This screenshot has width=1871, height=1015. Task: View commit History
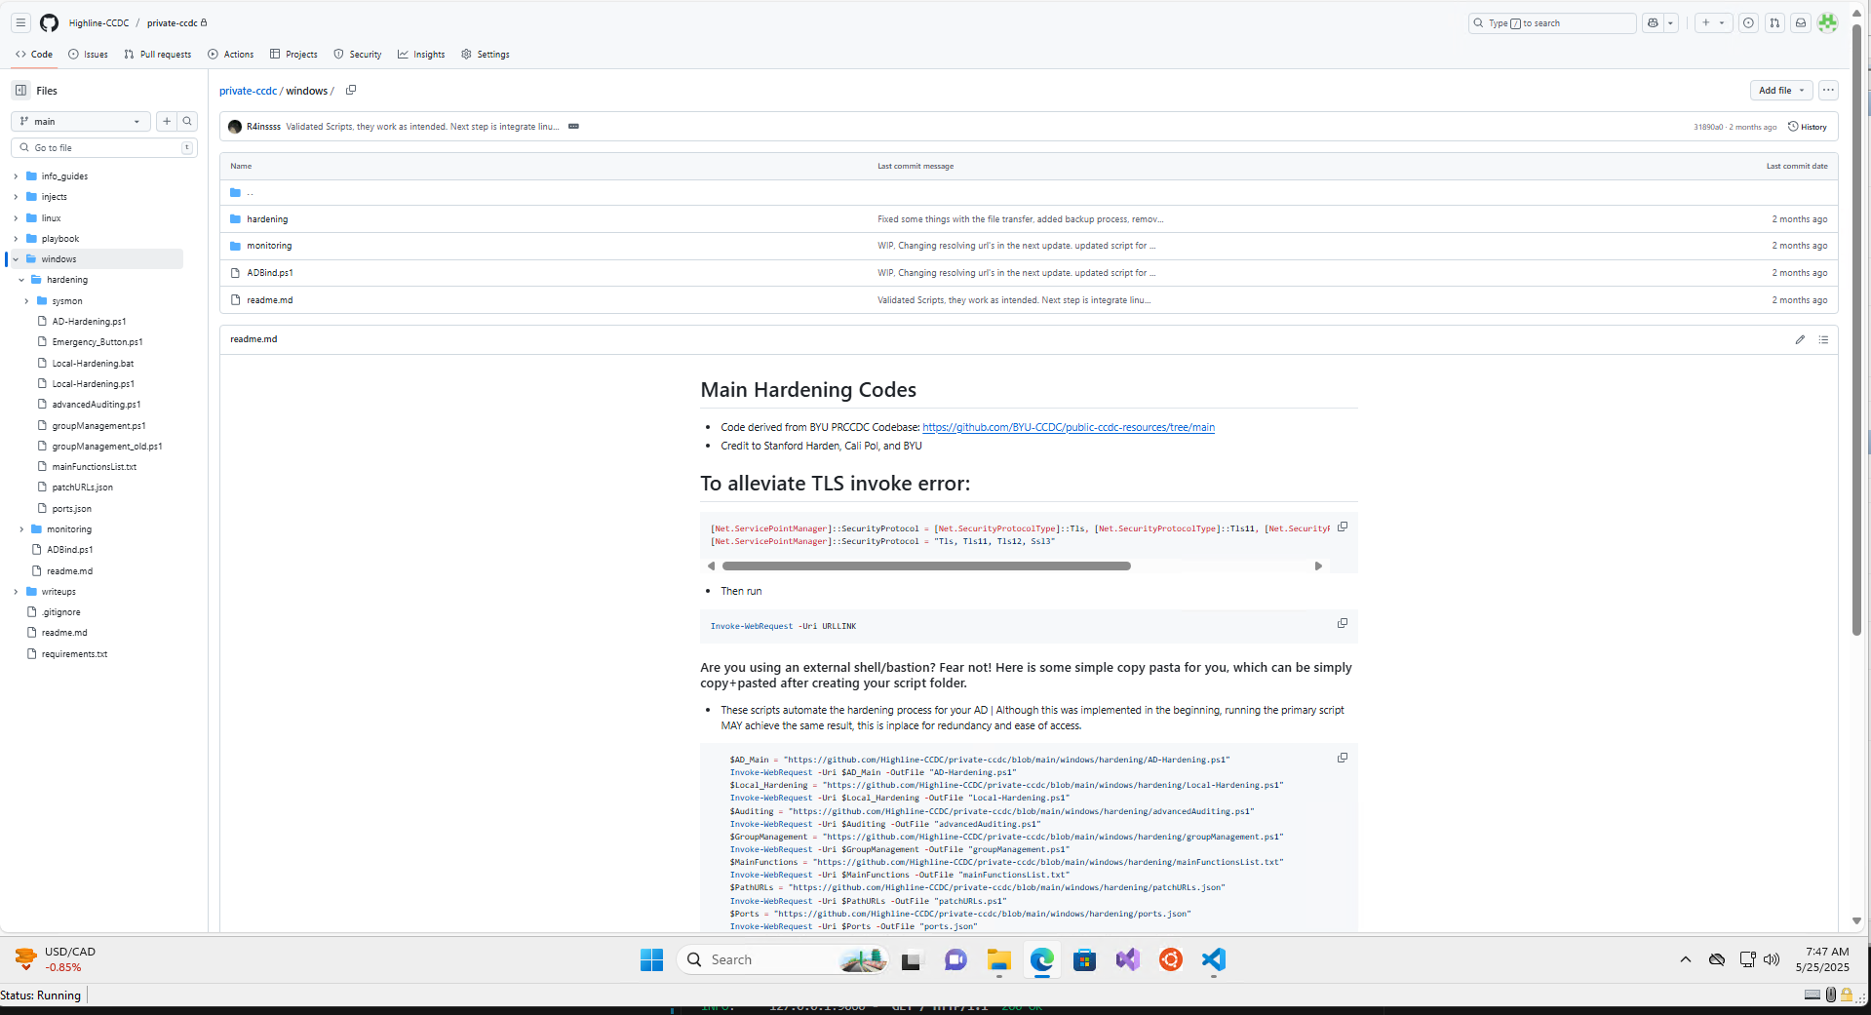tap(1808, 127)
